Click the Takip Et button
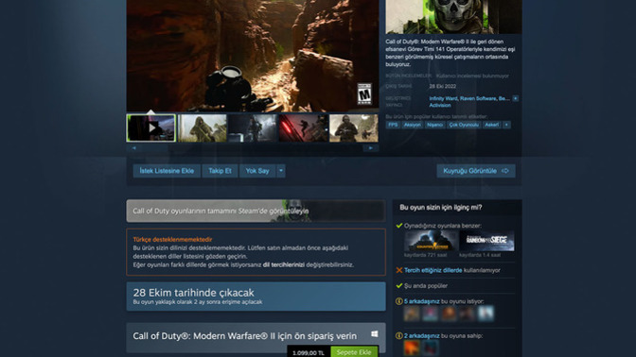The image size is (636, 357). pyautogui.click(x=220, y=171)
